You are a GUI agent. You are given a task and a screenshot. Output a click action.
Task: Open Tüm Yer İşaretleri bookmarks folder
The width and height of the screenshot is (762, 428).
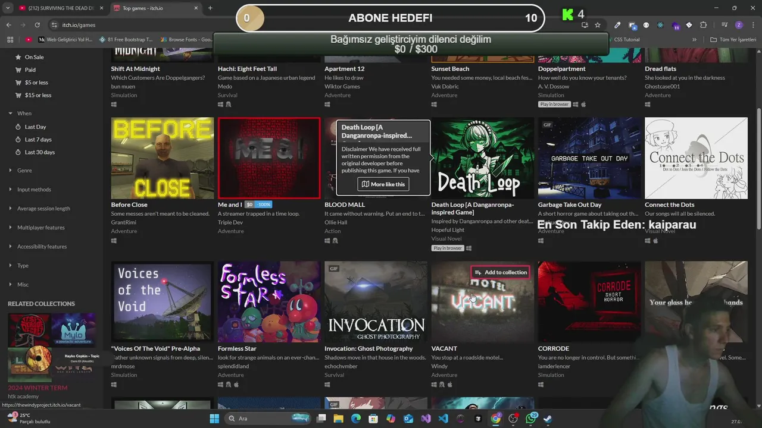(733, 40)
